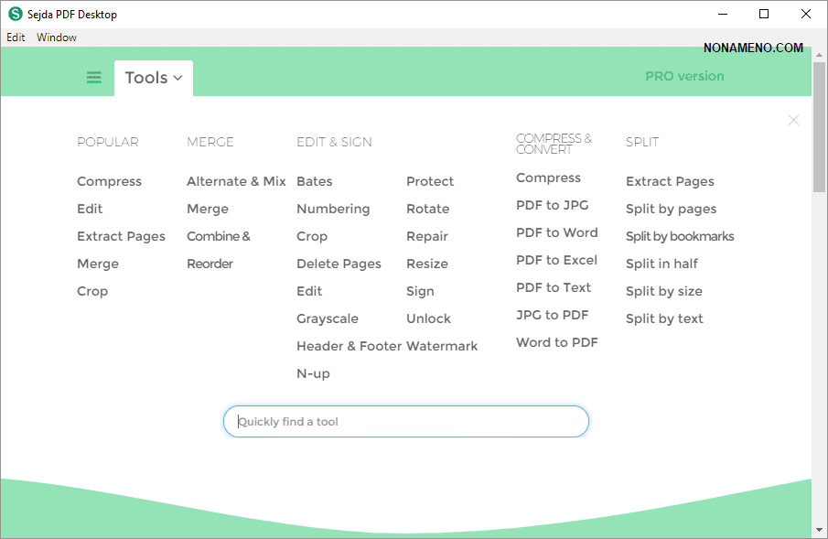
Task: Click the hamburger menu icon beside Tools
Action: [x=93, y=78]
